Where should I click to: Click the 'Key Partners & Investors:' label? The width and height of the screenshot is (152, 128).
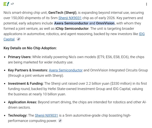click(x=28, y=70)
